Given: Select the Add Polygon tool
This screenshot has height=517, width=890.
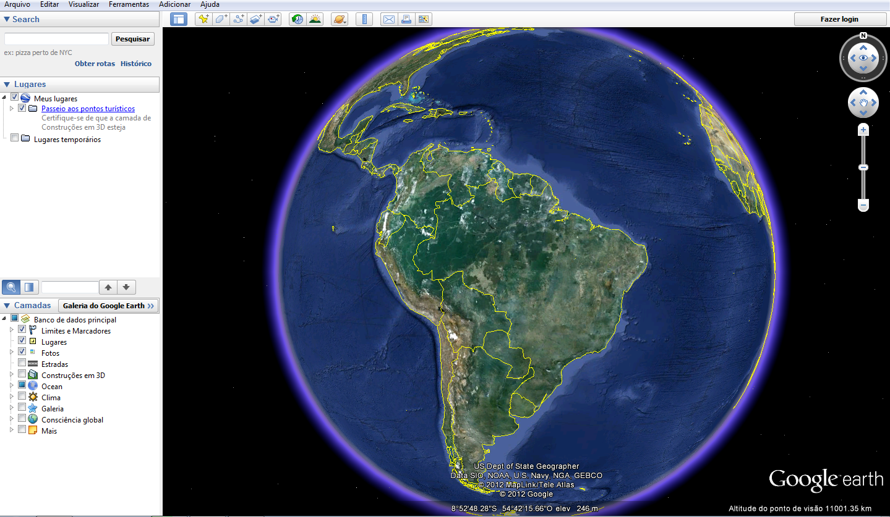Looking at the screenshot, I should coord(221,19).
